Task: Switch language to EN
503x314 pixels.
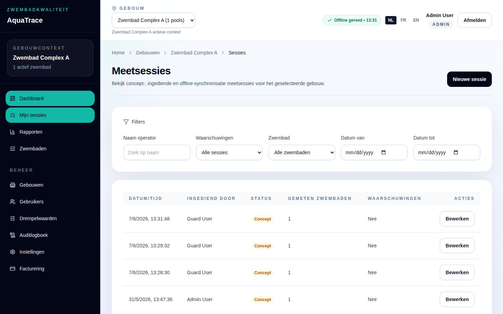Action: click(x=416, y=20)
